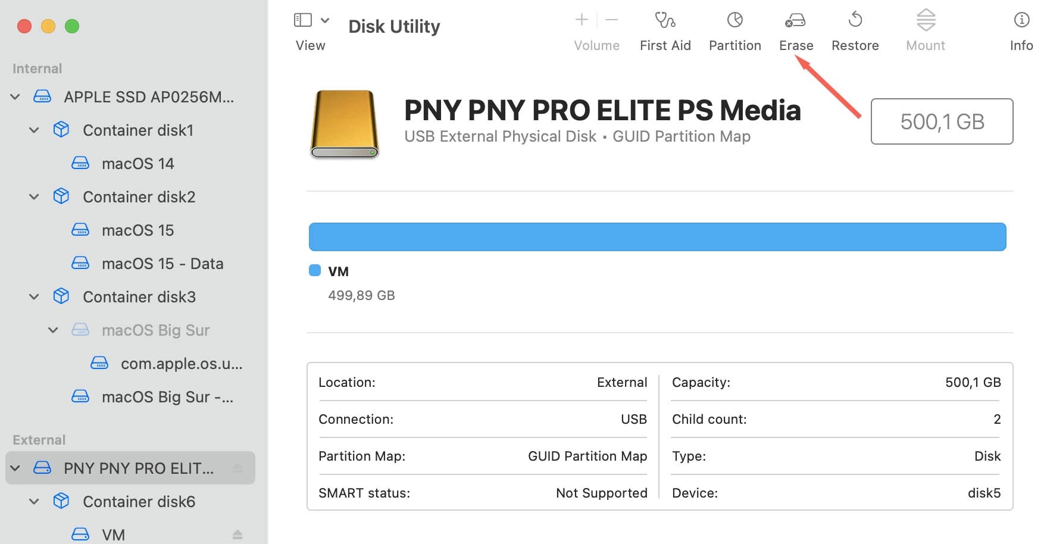Collapse Container disk2 in the sidebar

point(33,196)
